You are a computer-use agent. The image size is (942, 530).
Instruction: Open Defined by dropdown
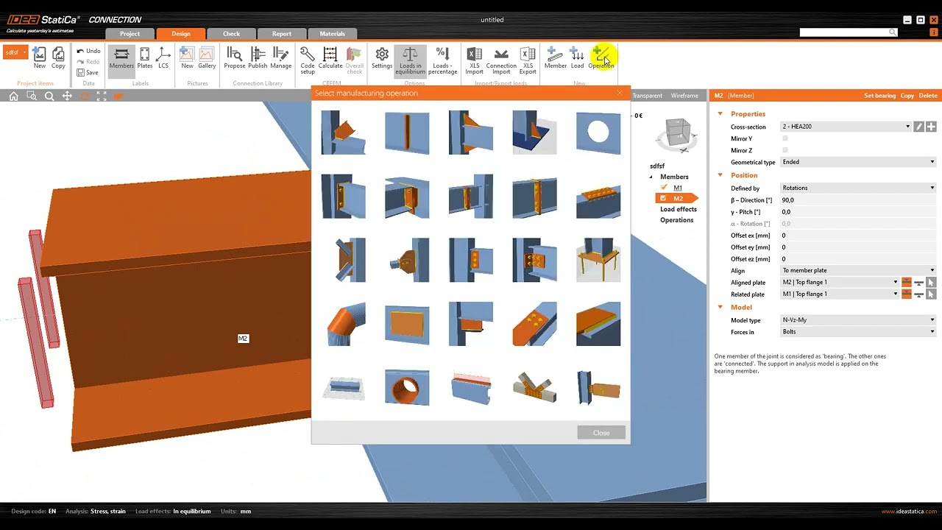pyautogui.click(x=858, y=188)
